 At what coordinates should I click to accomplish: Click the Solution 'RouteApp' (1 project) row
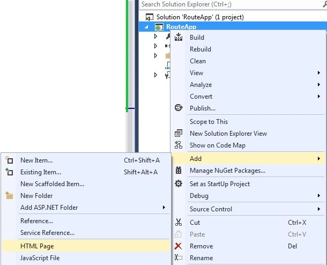(233, 17)
